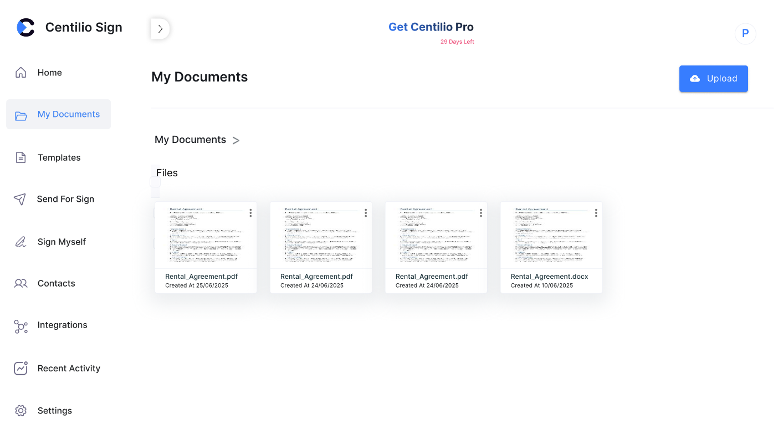Click the Sign Myself pen icon
This screenshot has width=778, height=444.
pos(21,242)
